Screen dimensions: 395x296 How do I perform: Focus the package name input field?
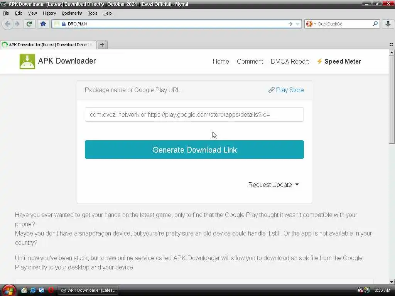(194, 114)
